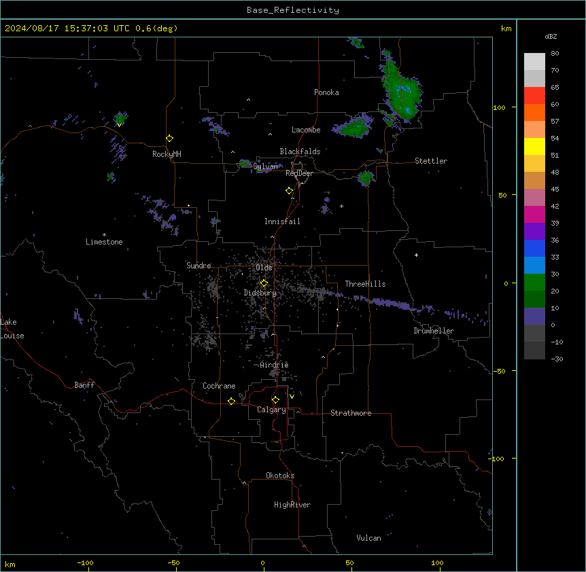Click the Sundre town label

(199, 266)
